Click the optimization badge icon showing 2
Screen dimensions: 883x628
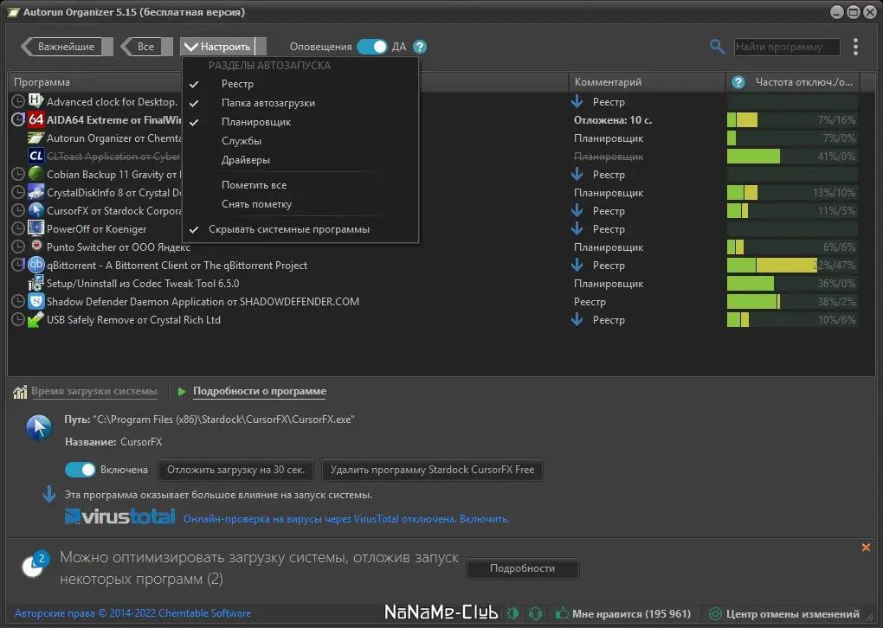pyautogui.click(x=35, y=564)
